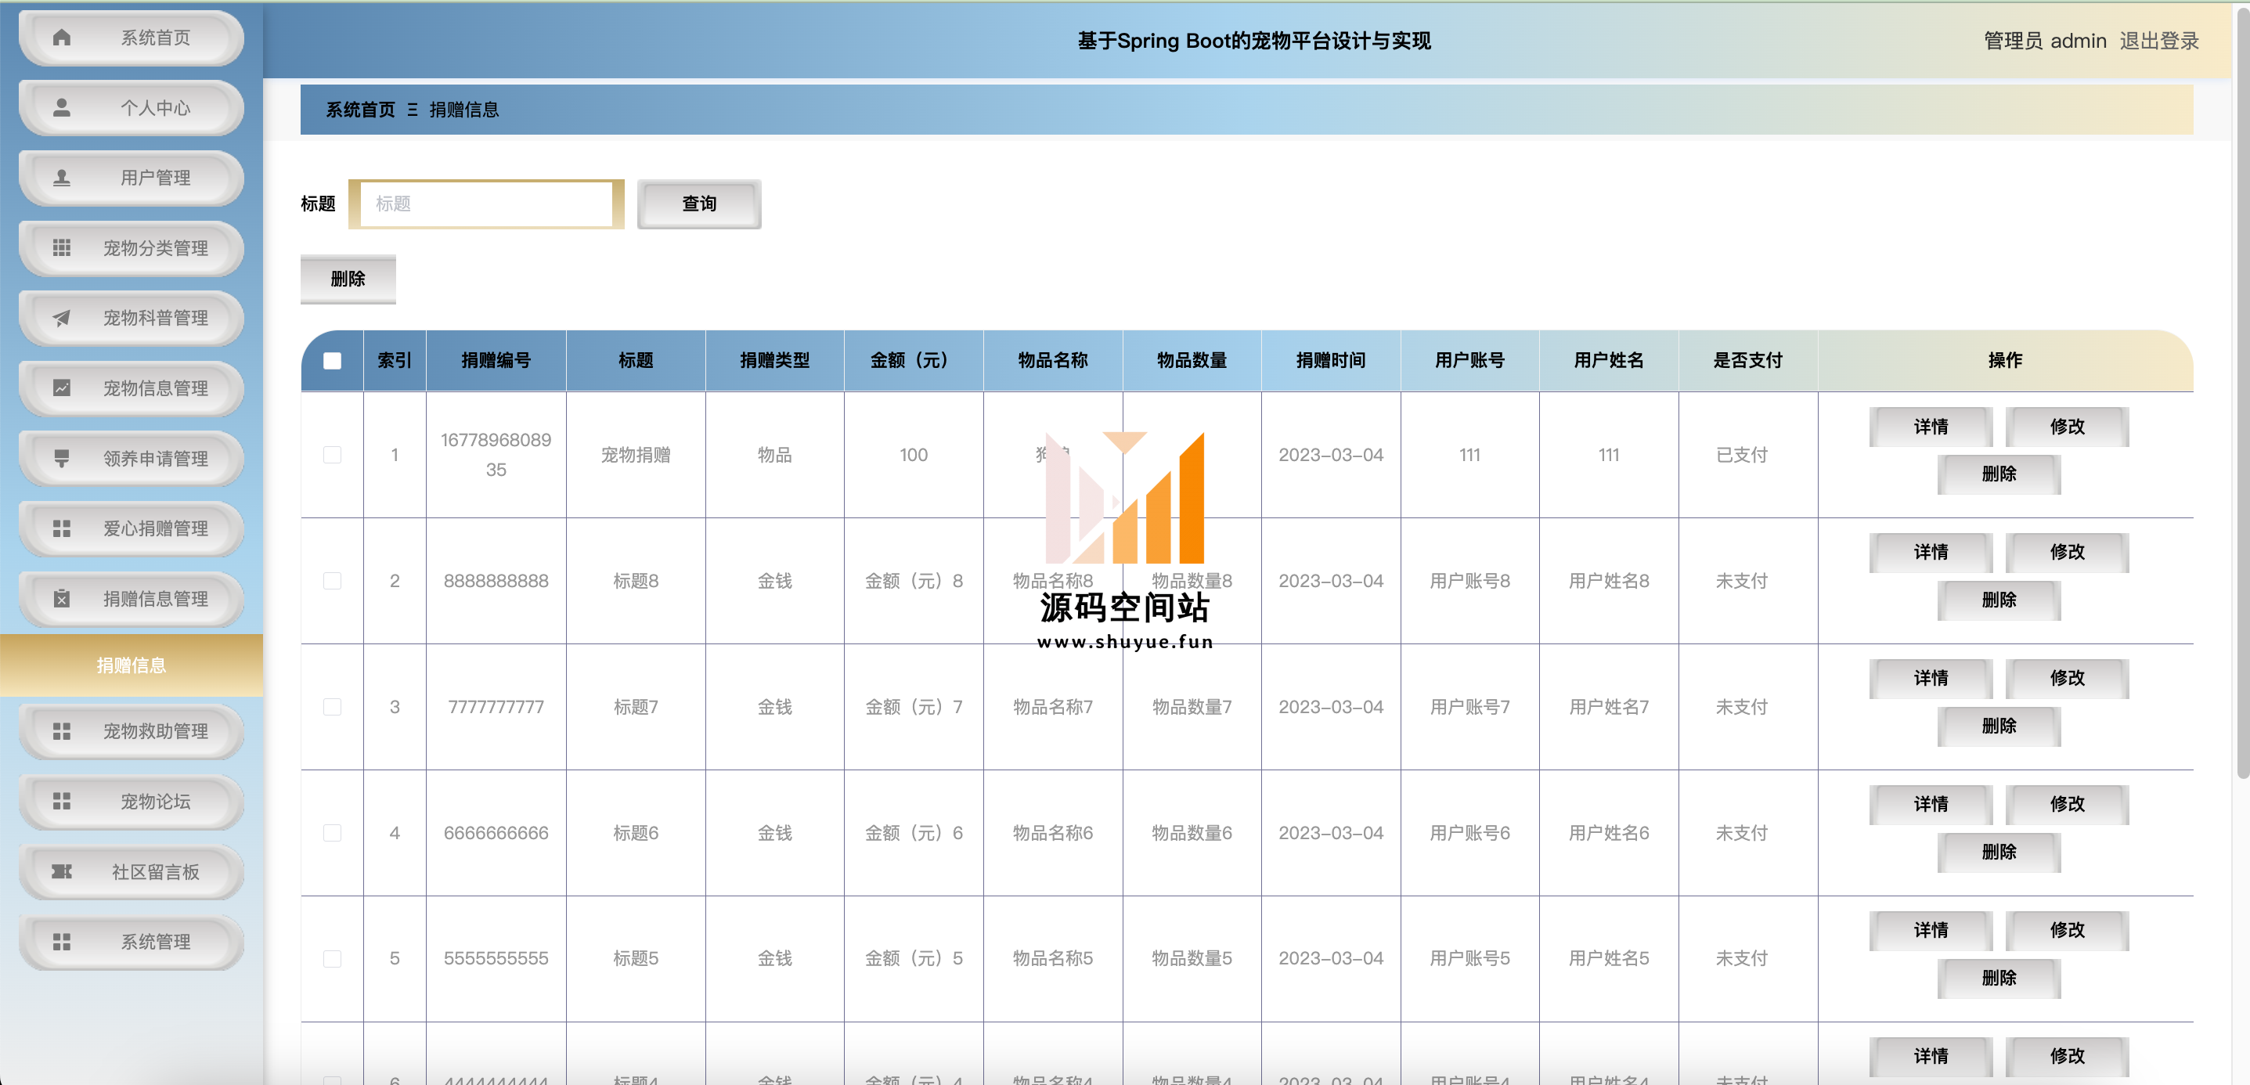
Task: Collapse 捐赠信息管理 sidebar menu
Action: [x=131, y=598]
